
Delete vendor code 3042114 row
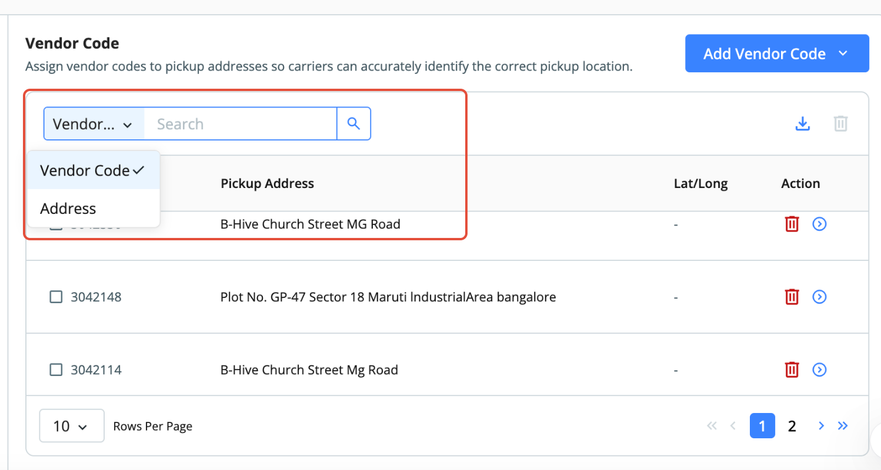[x=792, y=370]
